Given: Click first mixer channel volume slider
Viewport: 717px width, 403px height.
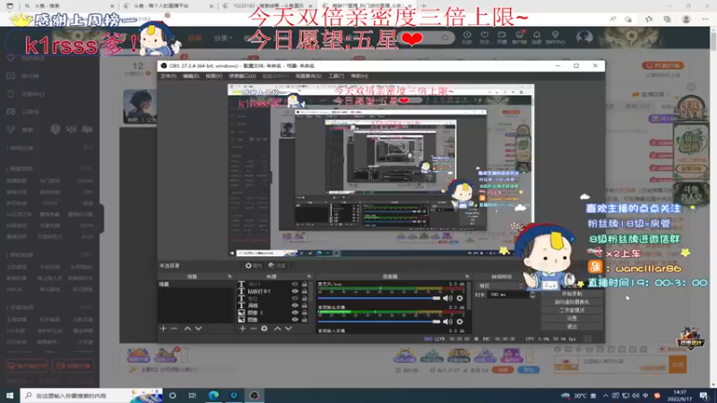Looking at the screenshot, I should click(379, 298).
